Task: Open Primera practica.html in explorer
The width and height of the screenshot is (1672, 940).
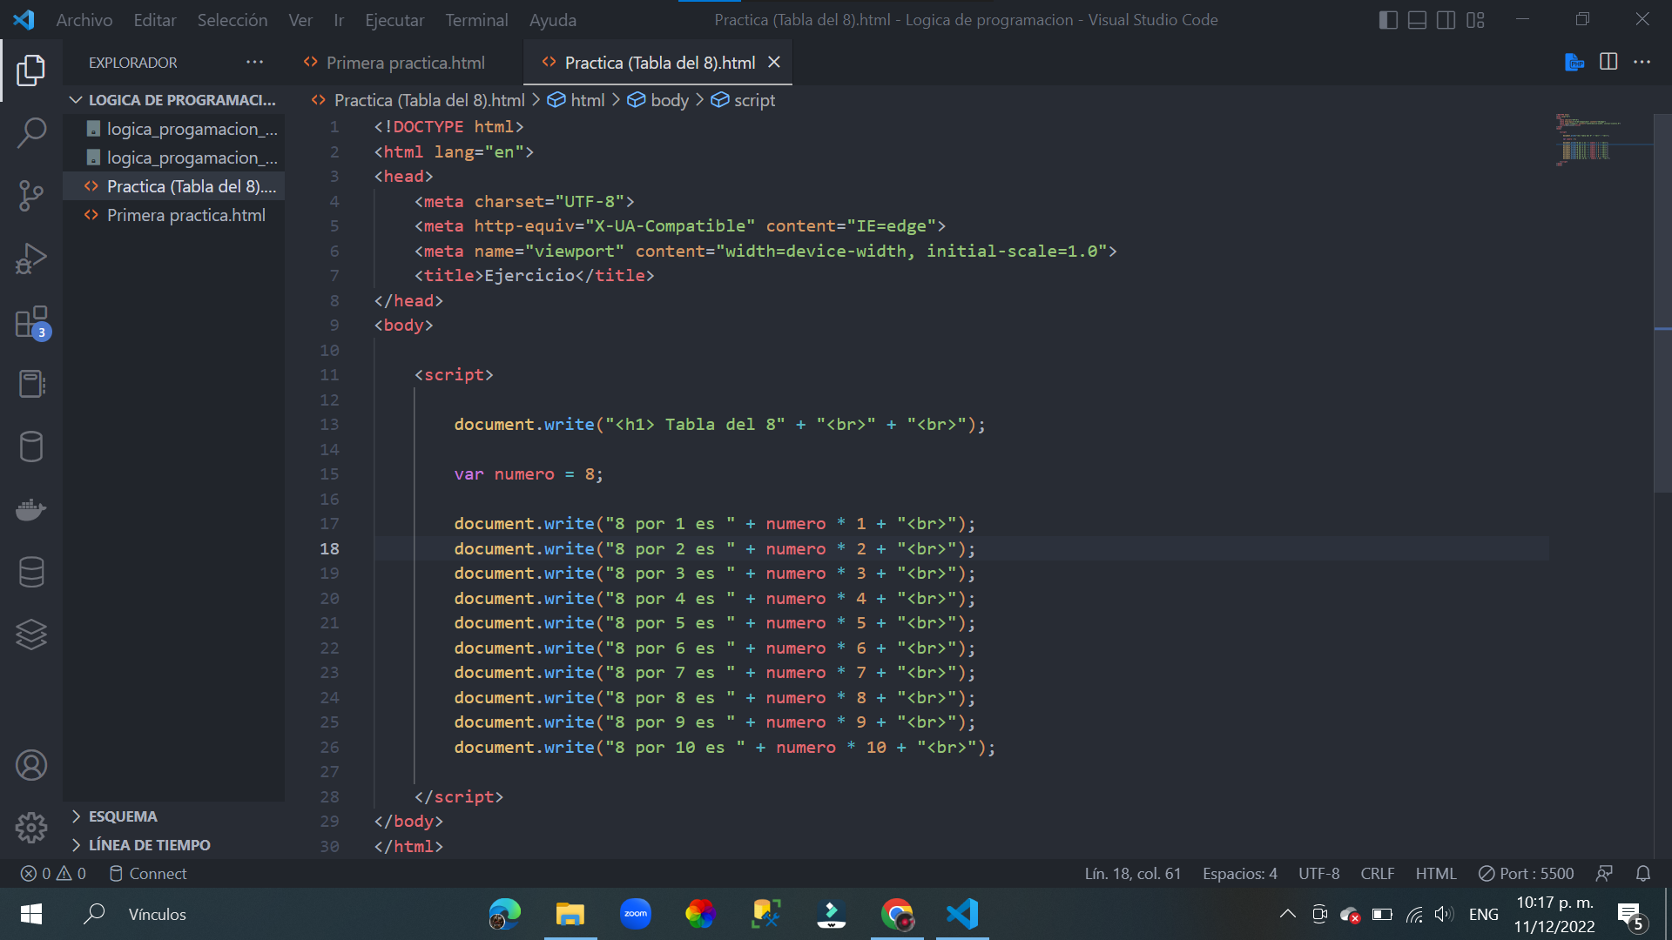Action: [x=173, y=215]
